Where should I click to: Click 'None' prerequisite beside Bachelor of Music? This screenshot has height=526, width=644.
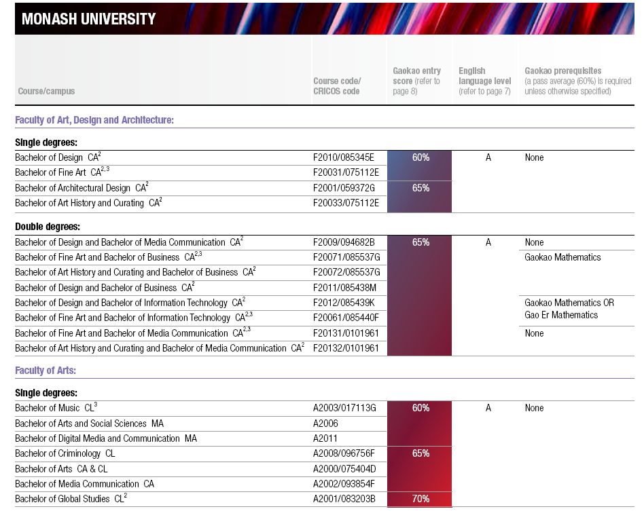coord(534,408)
